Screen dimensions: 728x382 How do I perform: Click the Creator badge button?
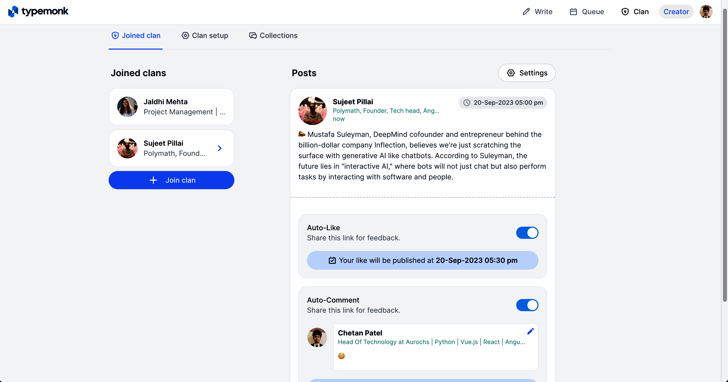click(676, 12)
